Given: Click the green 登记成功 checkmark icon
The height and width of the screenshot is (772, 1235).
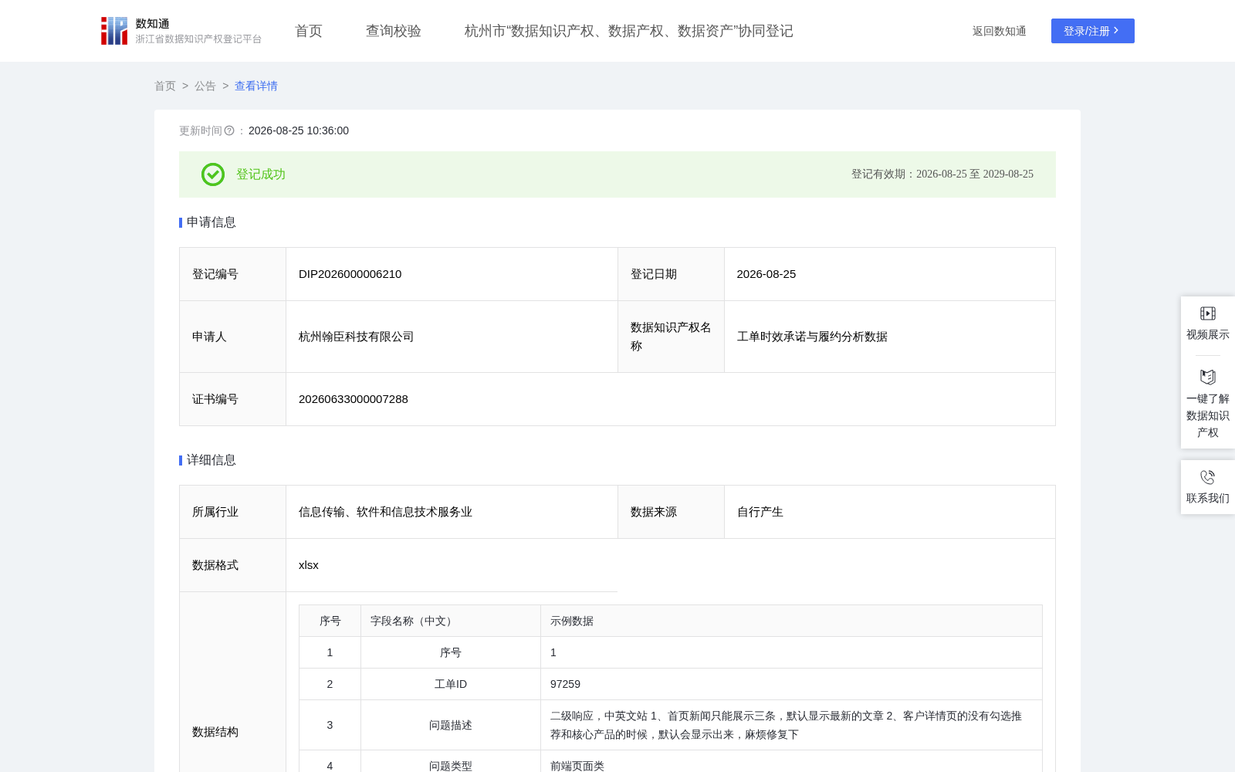Looking at the screenshot, I should click(x=213, y=174).
